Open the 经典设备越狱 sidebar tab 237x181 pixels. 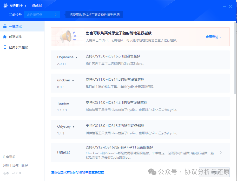[22, 47]
